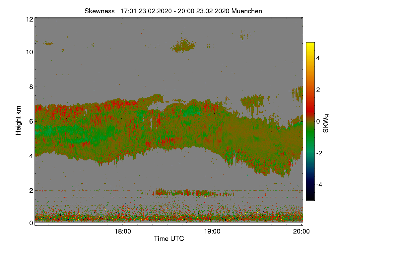
Task: Click the 20:00 time tick label
Action: pyautogui.click(x=301, y=232)
